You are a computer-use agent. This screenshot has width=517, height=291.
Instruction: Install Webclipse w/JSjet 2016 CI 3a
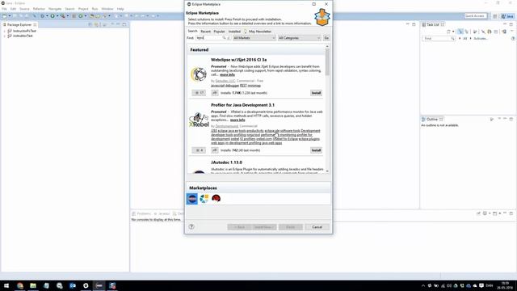(316, 93)
